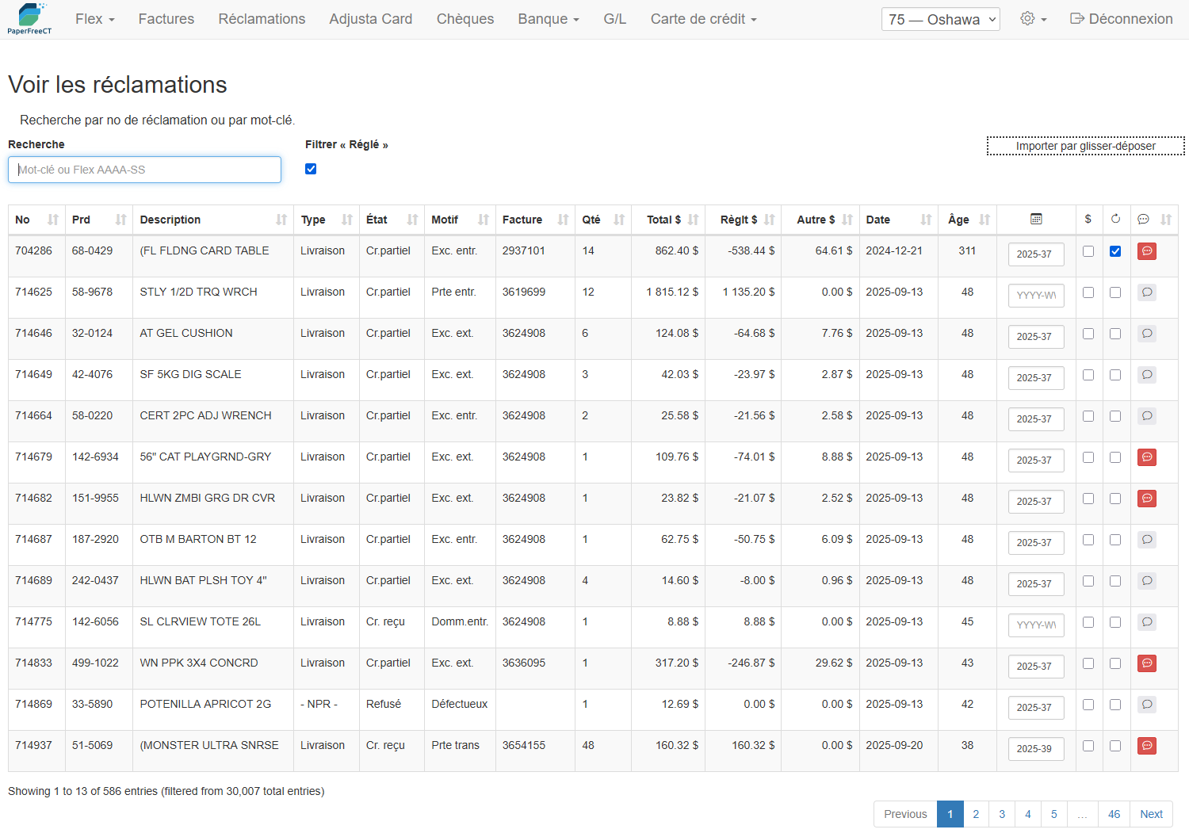The width and height of the screenshot is (1189, 837).
Task: Open the PaperFreeCT logo home link
Action: [30, 19]
